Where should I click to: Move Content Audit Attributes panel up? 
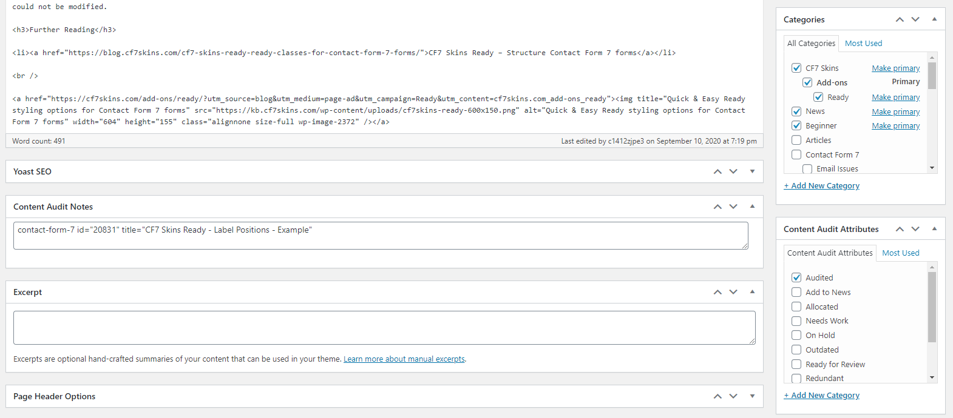pos(900,229)
